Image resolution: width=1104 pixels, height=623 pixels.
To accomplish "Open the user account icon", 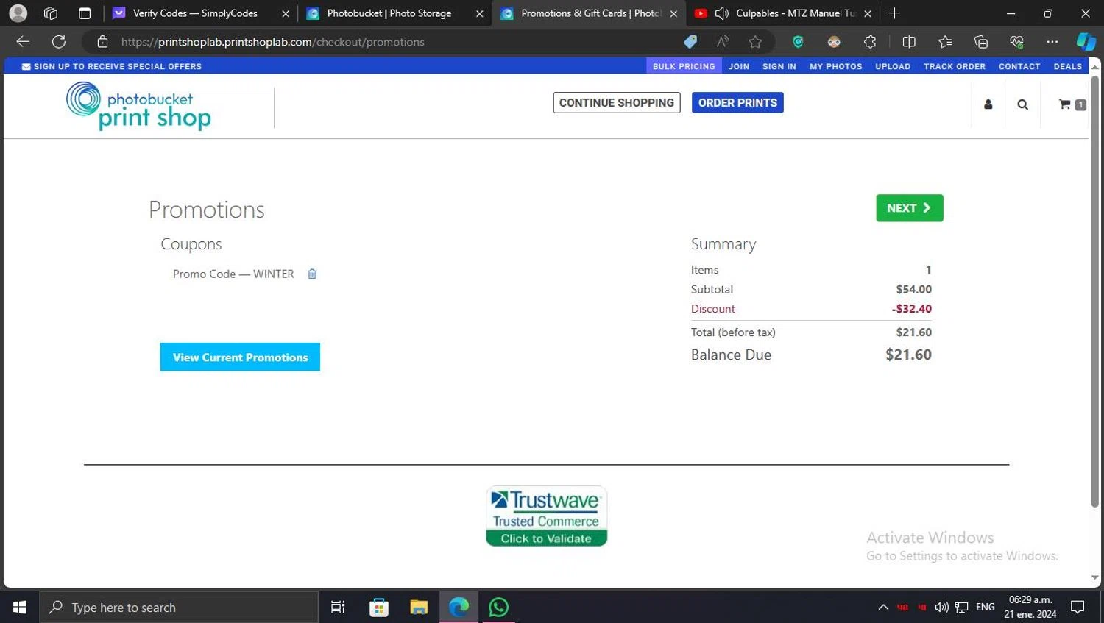I will point(988,104).
